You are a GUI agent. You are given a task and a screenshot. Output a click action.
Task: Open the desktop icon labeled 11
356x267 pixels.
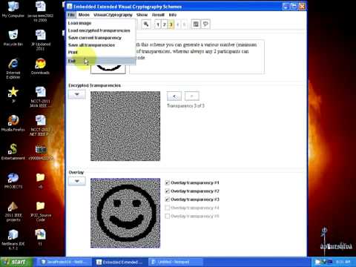pos(40,237)
